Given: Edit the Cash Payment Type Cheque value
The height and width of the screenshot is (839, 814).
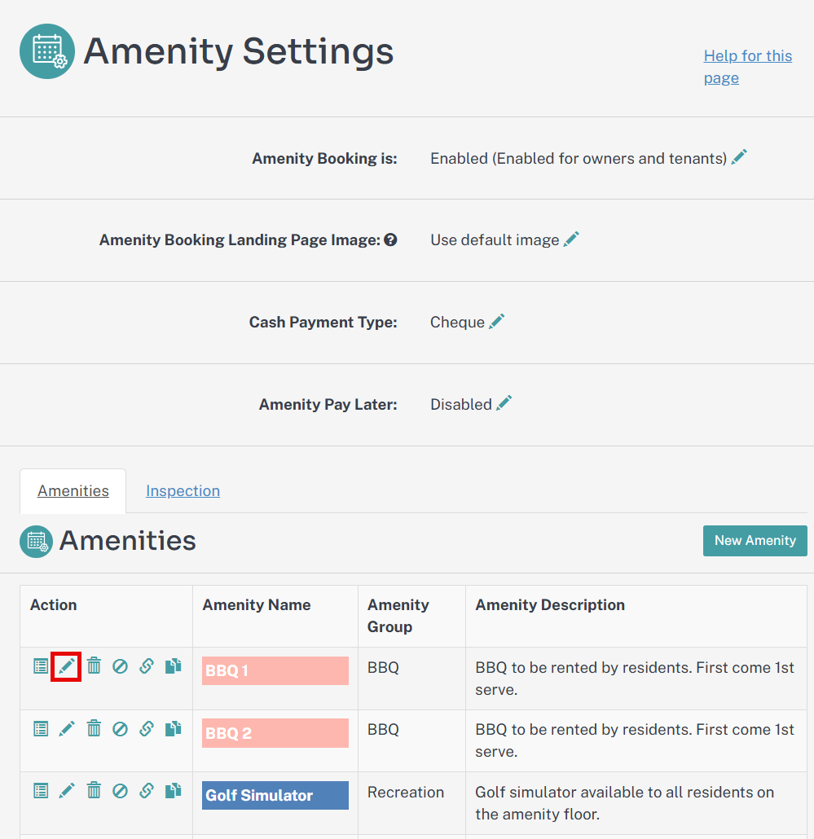Looking at the screenshot, I should (497, 321).
